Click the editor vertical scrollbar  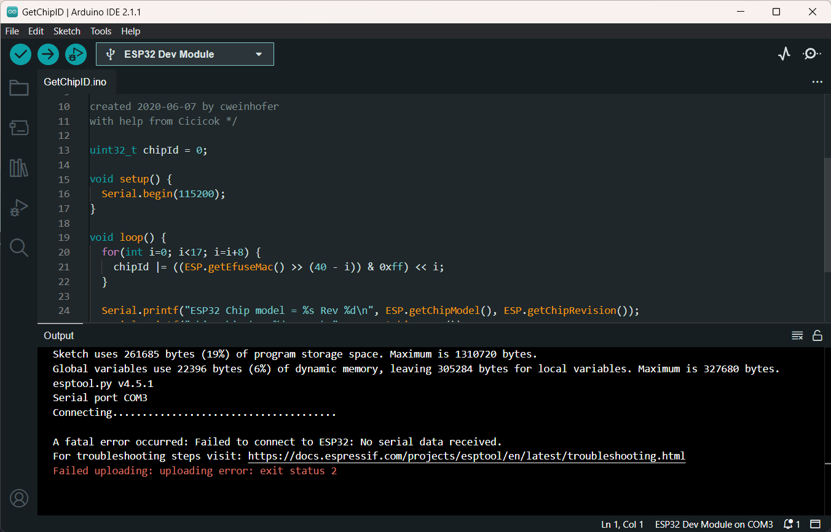pyautogui.click(x=827, y=215)
